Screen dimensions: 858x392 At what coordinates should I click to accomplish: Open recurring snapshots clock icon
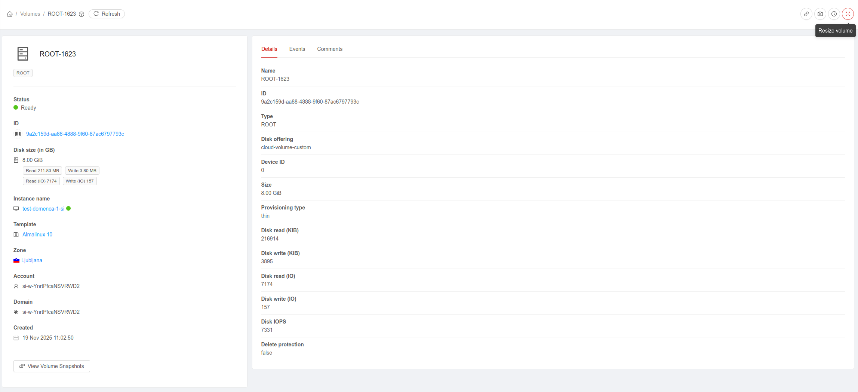(x=834, y=14)
